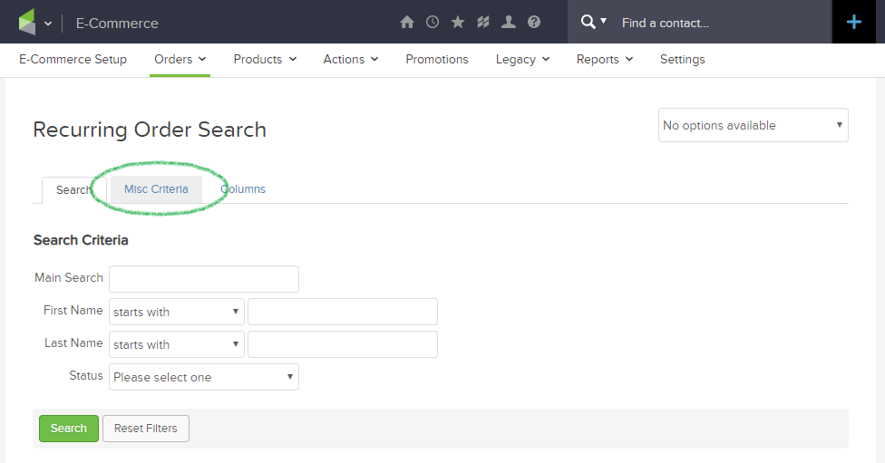Click into the Main Search field
885x463 pixels.
(x=204, y=278)
